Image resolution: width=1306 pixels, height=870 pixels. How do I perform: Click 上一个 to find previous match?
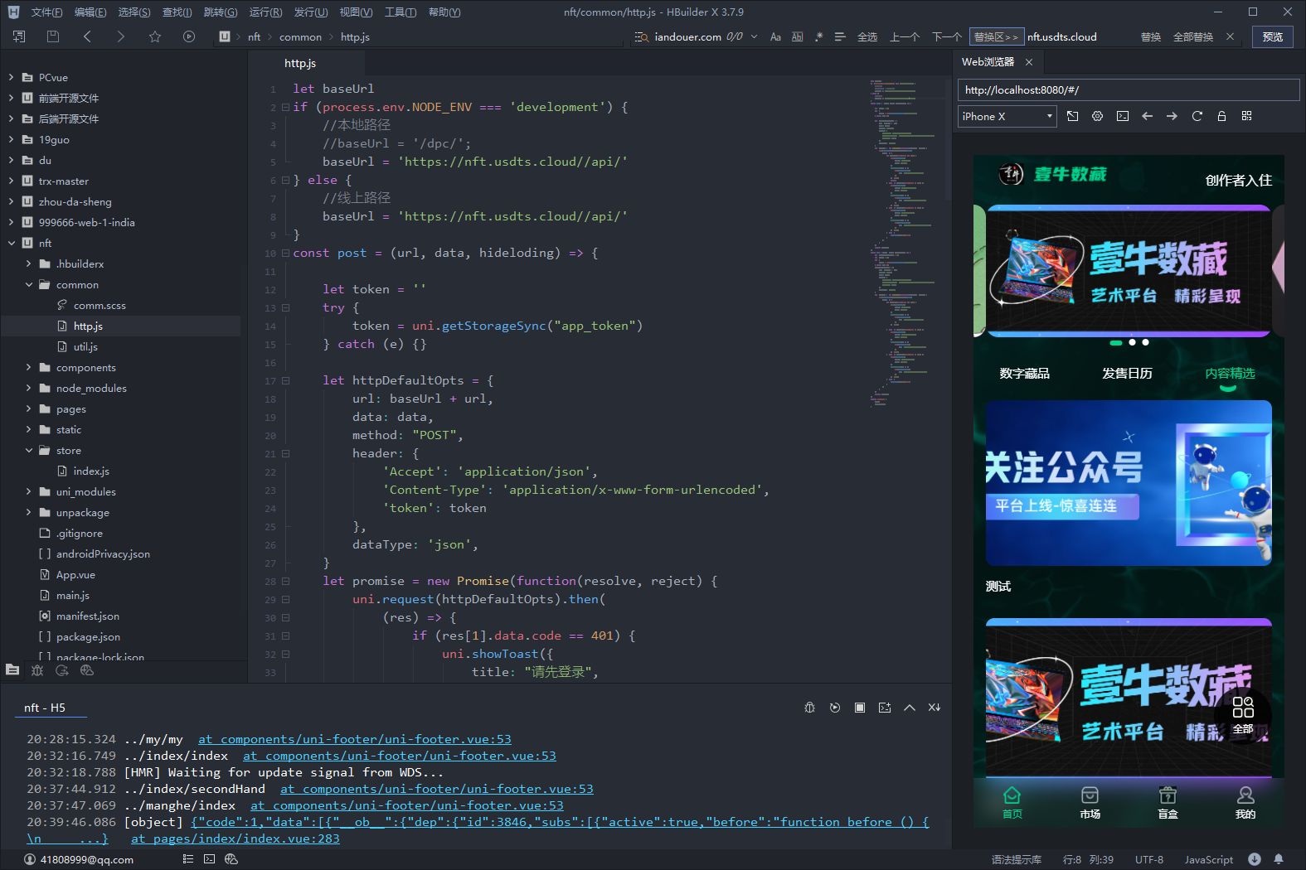(x=905, y=36)
